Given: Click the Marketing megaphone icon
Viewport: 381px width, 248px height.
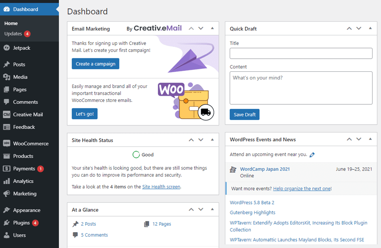Looking at the screenshot, I should tap(7, 194).
